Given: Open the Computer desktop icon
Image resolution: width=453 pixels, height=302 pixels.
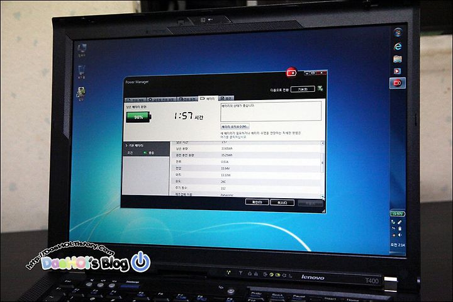Looking at the screenshot, I should [x=81, y=50].
